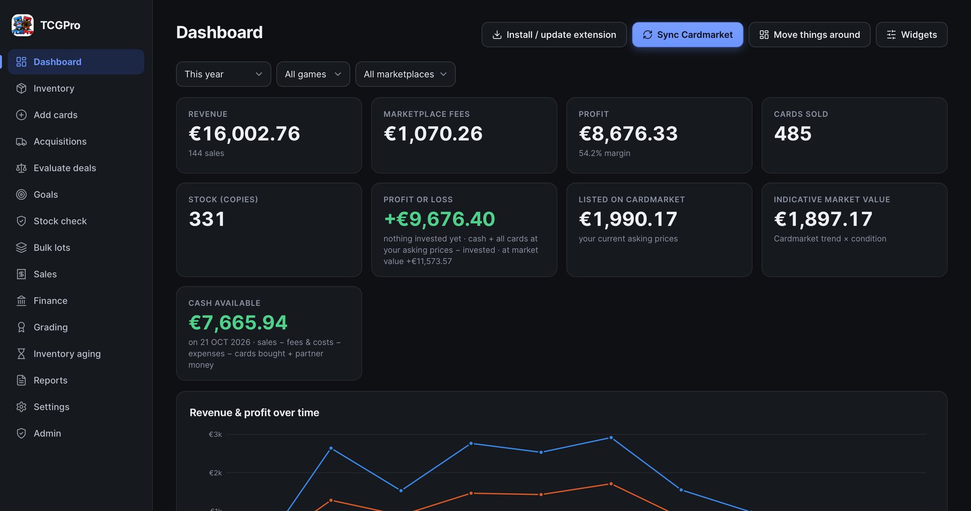The height and width of the screenshot is (511, 971).
Task: Click the Bulk lots layers icon
Action: [21, 247]
